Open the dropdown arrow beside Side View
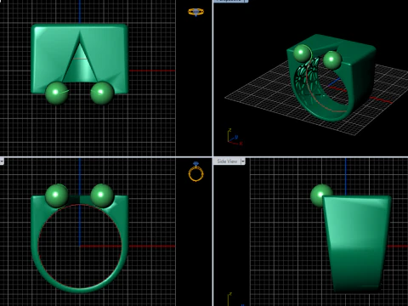 click(243, 161)
